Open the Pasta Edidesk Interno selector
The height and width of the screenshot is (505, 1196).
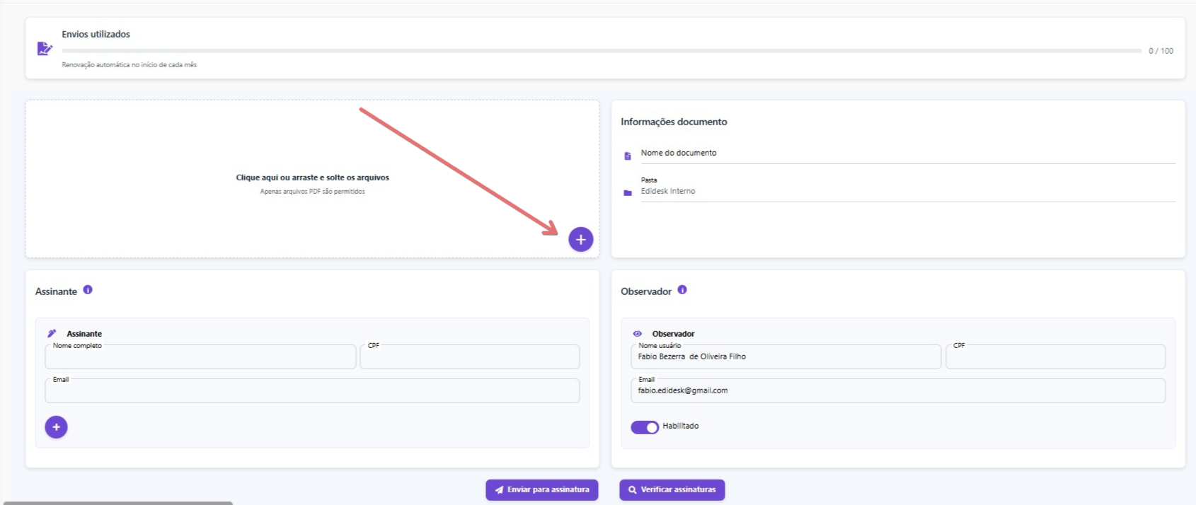point(906,192)
